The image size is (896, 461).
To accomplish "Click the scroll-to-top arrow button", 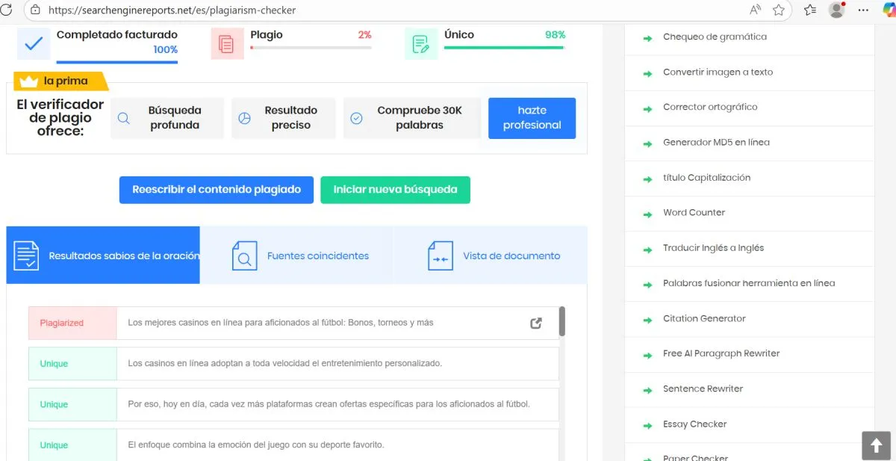I will (x=876, y=445).
